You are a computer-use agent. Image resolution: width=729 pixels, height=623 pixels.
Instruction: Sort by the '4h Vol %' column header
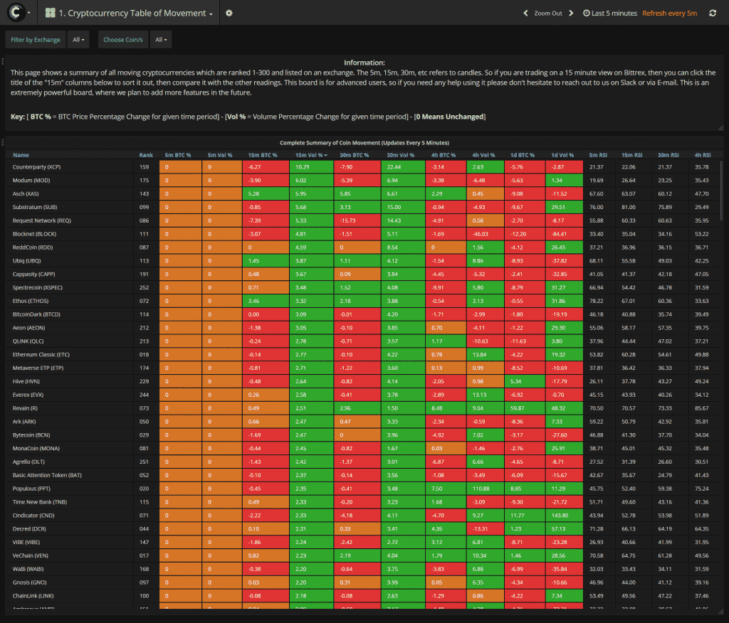click(x=483, y=155)
